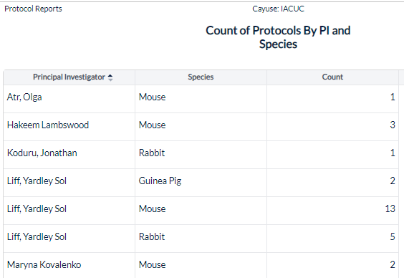Open the Protocol Reports breadcrumb
Screen dimensions: 404x278
33,9
